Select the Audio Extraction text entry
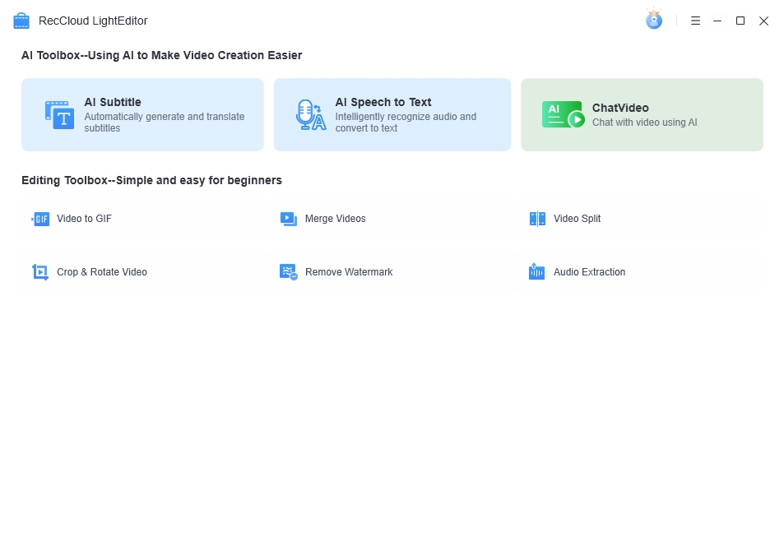Viewport: 784px width, 546px height. pos(590,272)
